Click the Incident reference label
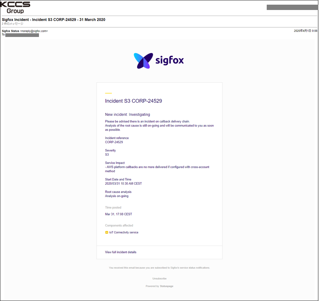Viewport: 319px width, 301px height. coord(117,138)
